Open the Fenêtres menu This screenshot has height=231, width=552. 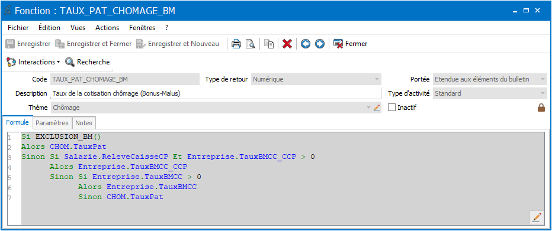pos(142,28)
